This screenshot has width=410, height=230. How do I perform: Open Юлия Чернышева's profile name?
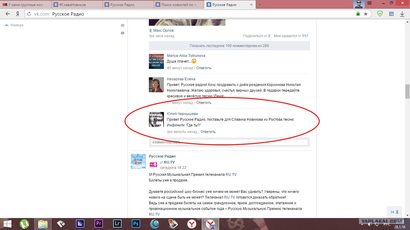tap(182, 114)
